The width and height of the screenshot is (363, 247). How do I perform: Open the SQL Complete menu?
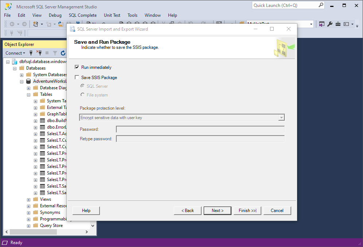83,15
